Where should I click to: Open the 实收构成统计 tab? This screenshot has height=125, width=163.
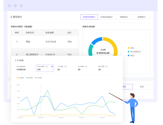pyautogui.click(x=107, y=17)
